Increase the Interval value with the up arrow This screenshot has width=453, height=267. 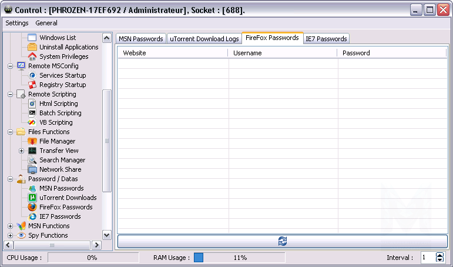click(x=440, y=255)
